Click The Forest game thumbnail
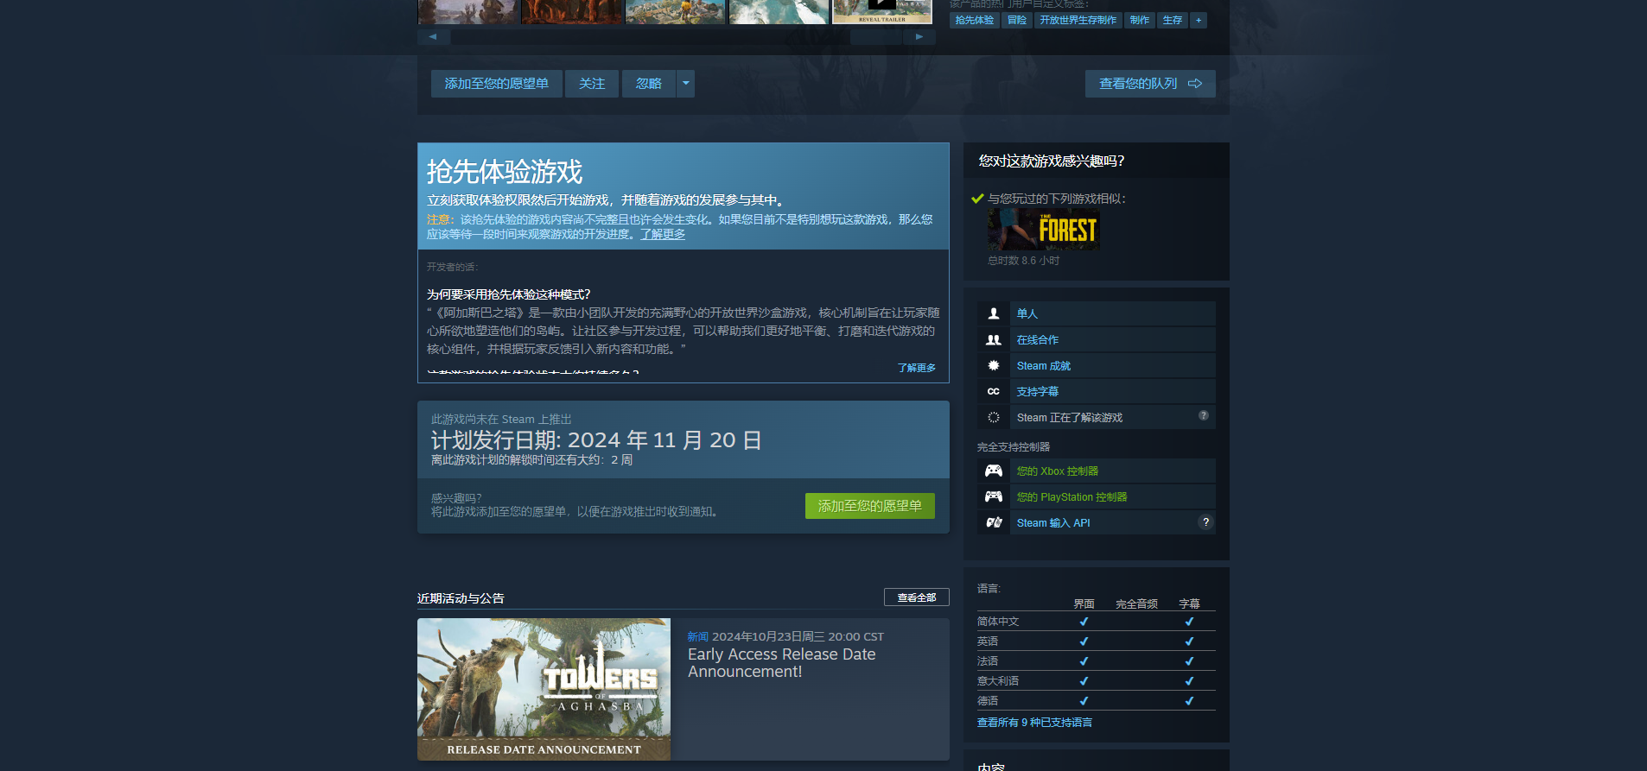Image resolution: width=1647 pixels, height=771 pixels. (1044, 230)
